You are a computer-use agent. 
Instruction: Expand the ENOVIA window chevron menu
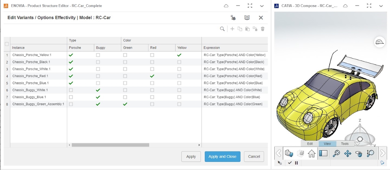pos(262,6)
